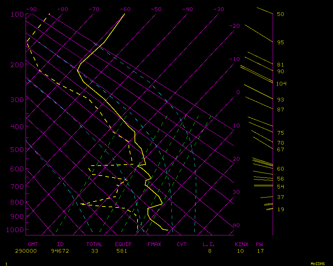Click the 95 wind speed label

pyautogui.click(x=280, y=43)
